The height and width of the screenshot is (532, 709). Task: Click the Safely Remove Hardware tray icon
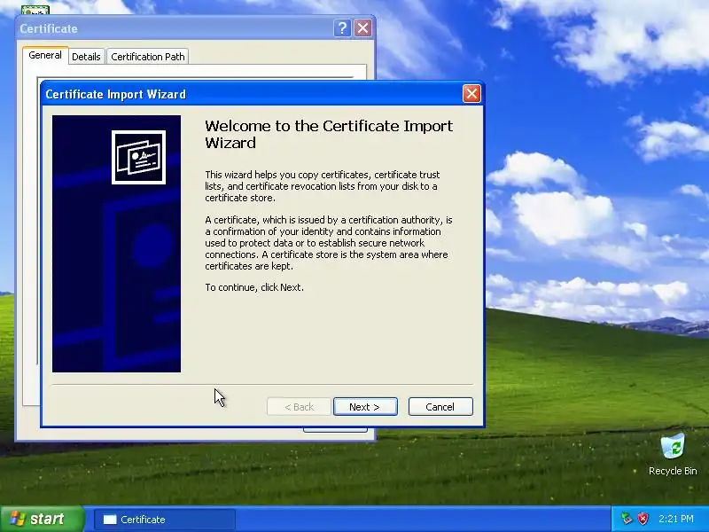click(627, 519)
